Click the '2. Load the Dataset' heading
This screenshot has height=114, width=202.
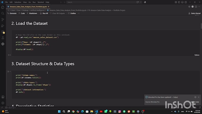29,24
